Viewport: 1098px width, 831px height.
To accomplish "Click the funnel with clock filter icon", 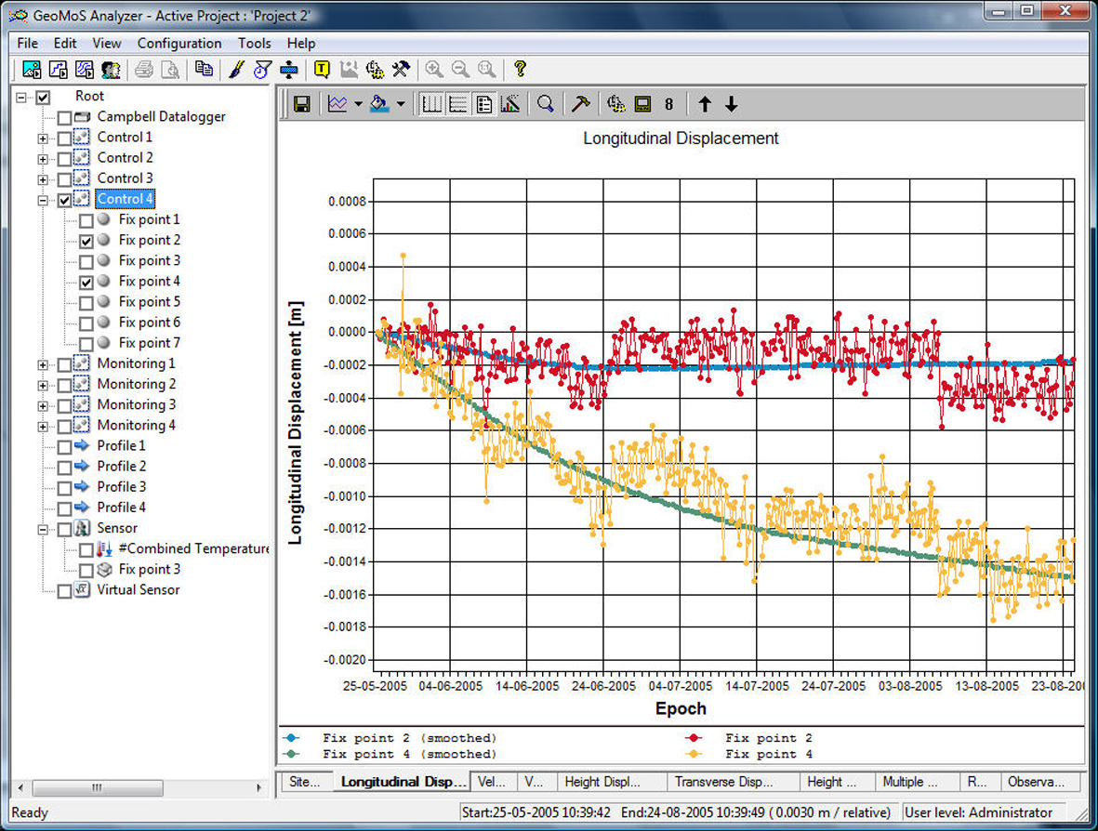I will (262, 70).
